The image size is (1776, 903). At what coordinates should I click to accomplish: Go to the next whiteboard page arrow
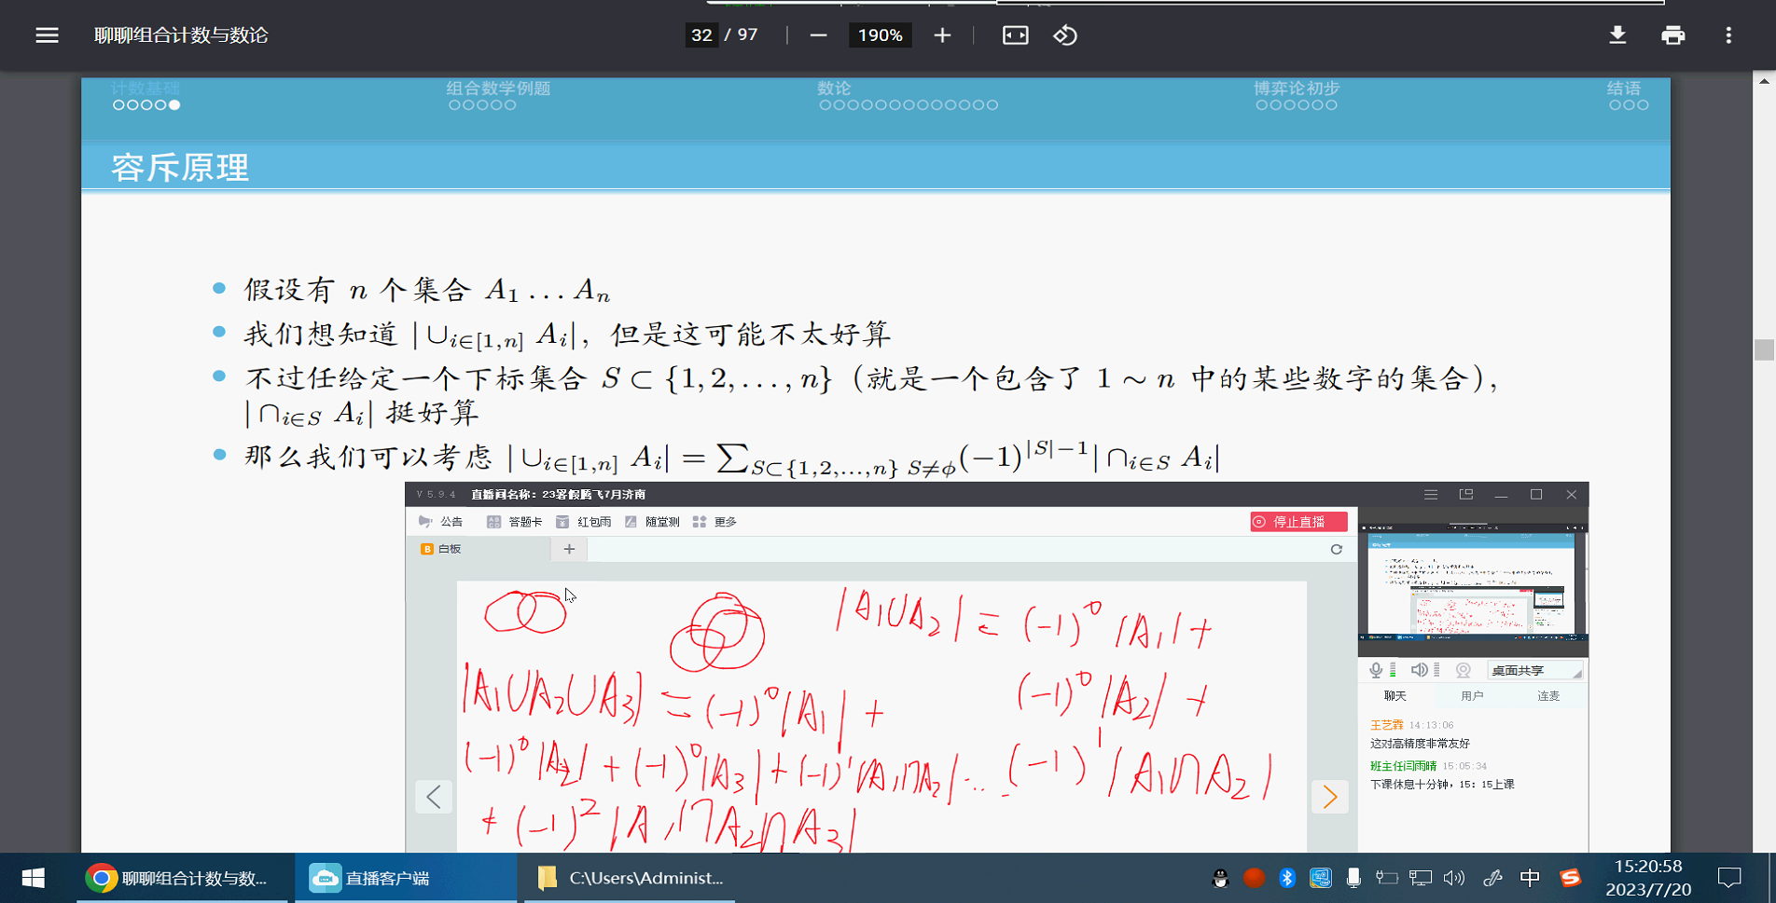coord(1330,797)
